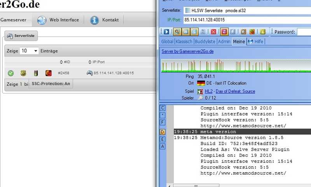This screenshot has height=187, width=311.
Task: Click the yellow info icon in HLSW toolbar
Action: coord(263,32)
